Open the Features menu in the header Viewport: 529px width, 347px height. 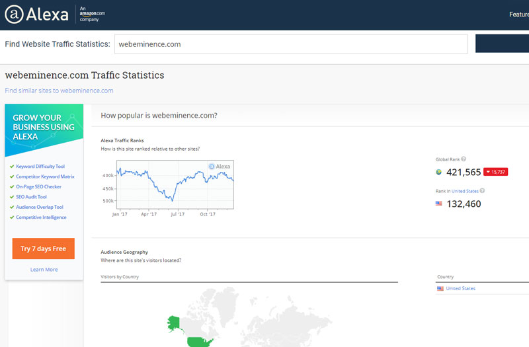tap(519, 15)
